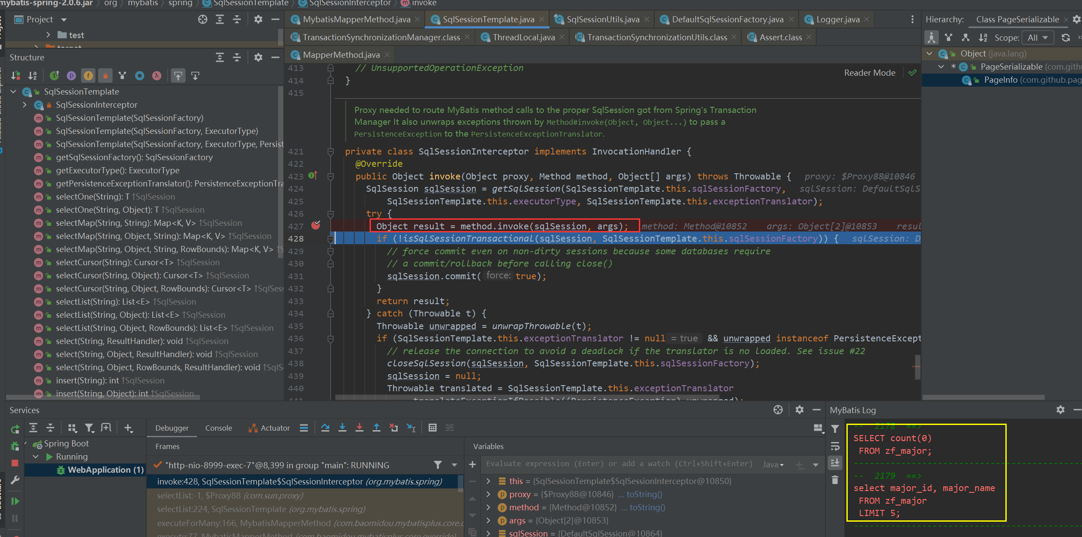Open the Scope dropdown in Hierarchy
The image size is (1082, 537).
click(1037, 38)
